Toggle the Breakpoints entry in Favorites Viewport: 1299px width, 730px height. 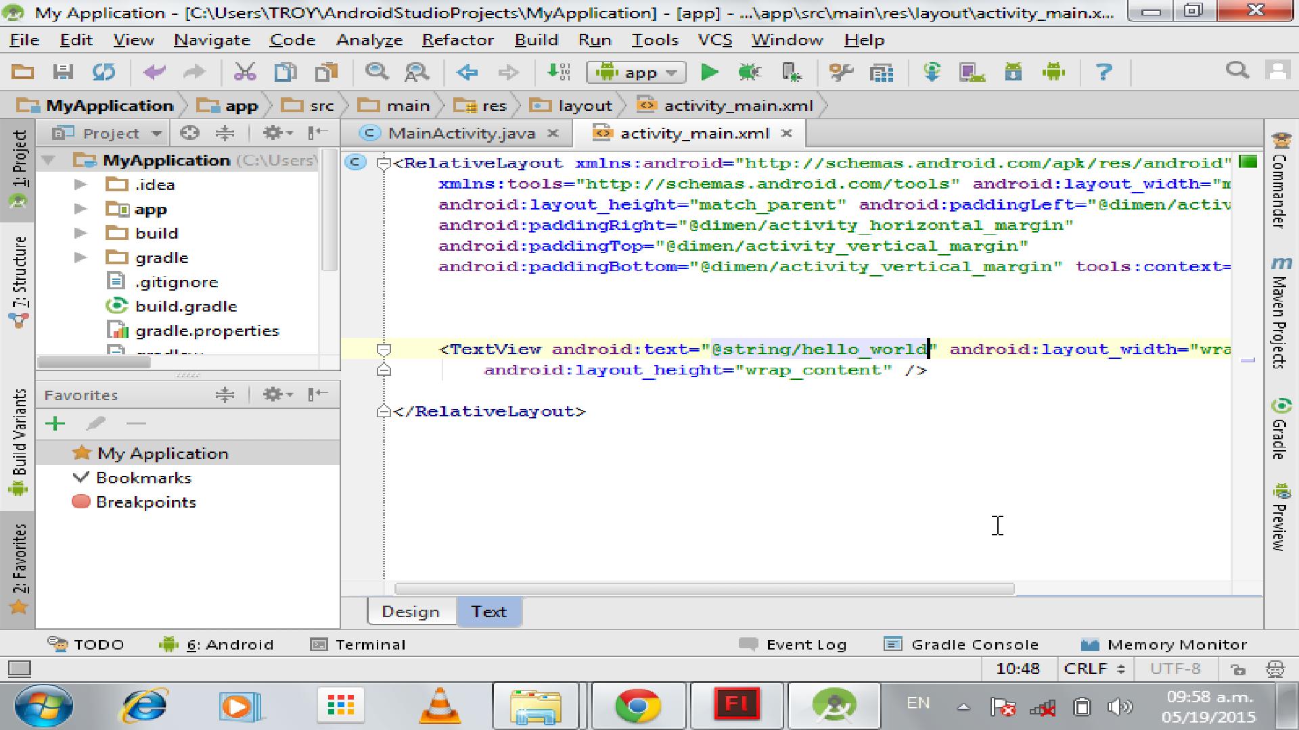click(145, 502)
